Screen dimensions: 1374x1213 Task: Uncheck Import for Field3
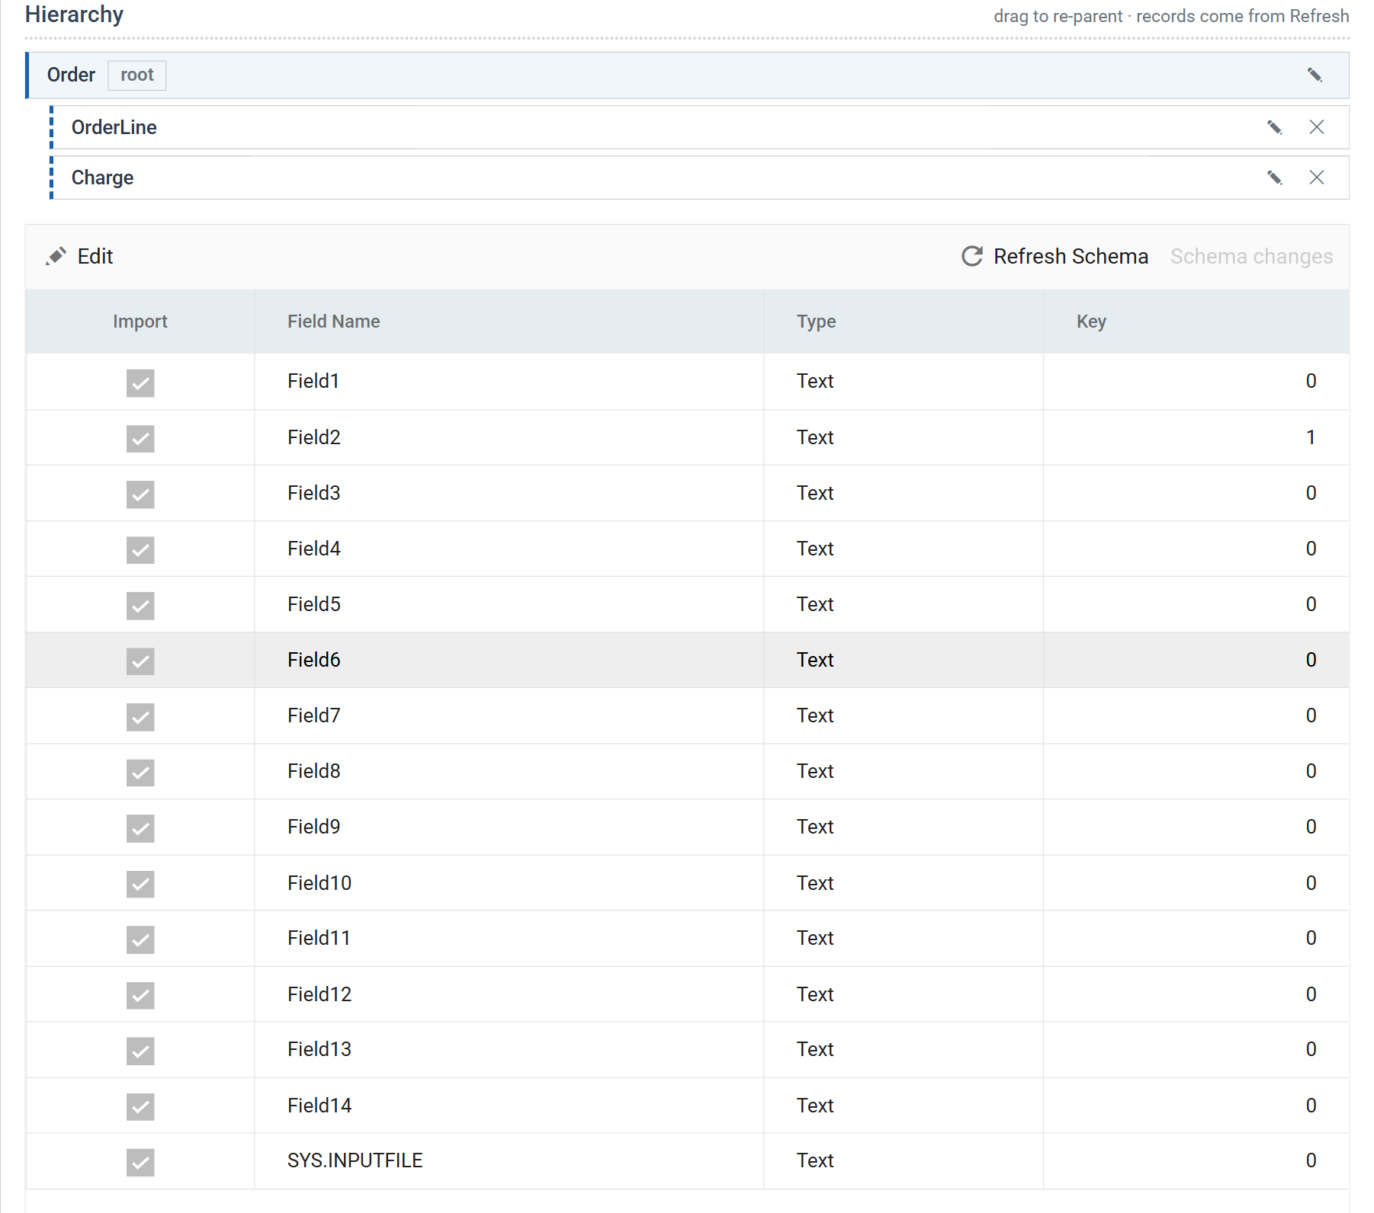(x=140, y=494)
